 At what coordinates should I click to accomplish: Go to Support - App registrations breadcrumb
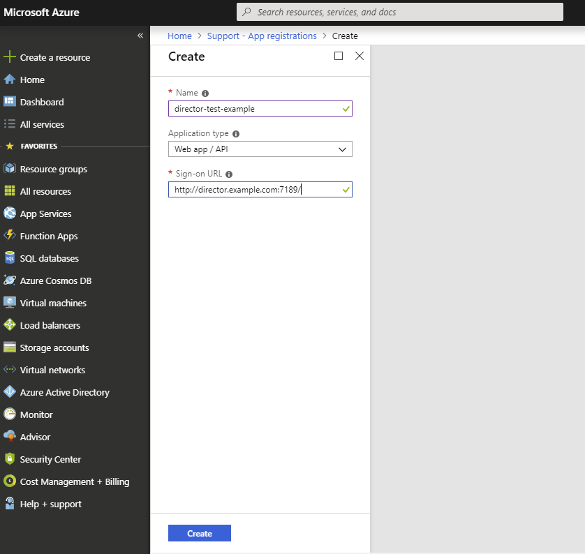pos(262,36)
